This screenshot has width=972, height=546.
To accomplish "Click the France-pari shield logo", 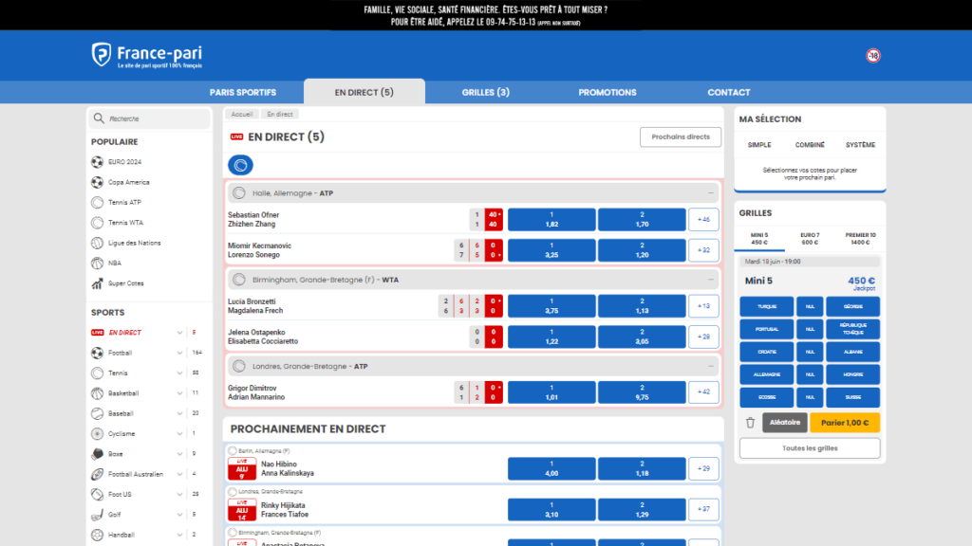I will coord(101,54).
